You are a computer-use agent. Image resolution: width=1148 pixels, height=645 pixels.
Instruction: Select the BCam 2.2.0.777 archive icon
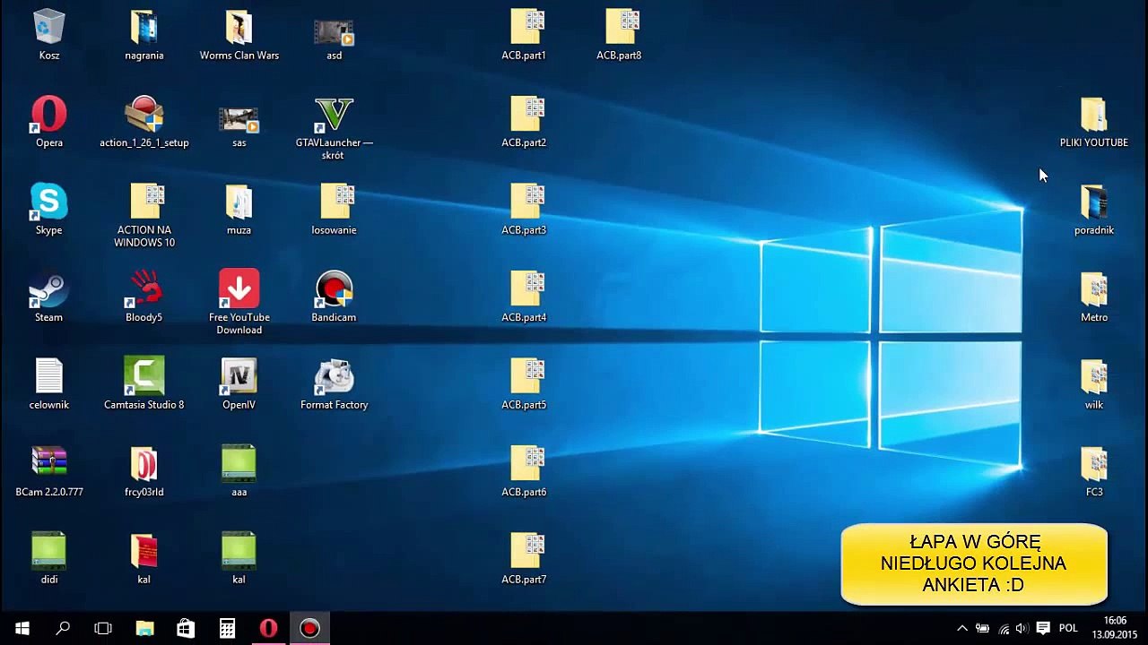coord(49,463)
